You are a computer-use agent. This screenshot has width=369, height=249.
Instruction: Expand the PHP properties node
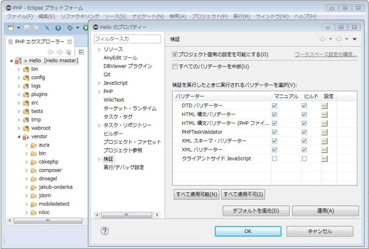pyautogui.click(x=99, y=92)
